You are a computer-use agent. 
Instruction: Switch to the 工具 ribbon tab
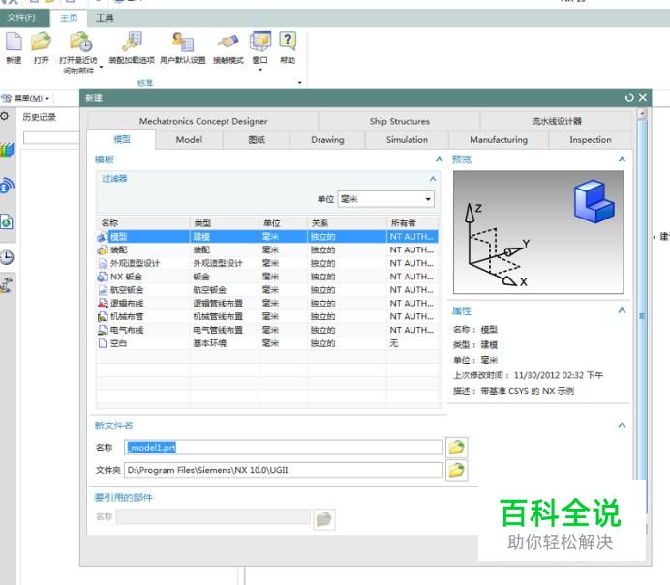click(x=105, y=18)
